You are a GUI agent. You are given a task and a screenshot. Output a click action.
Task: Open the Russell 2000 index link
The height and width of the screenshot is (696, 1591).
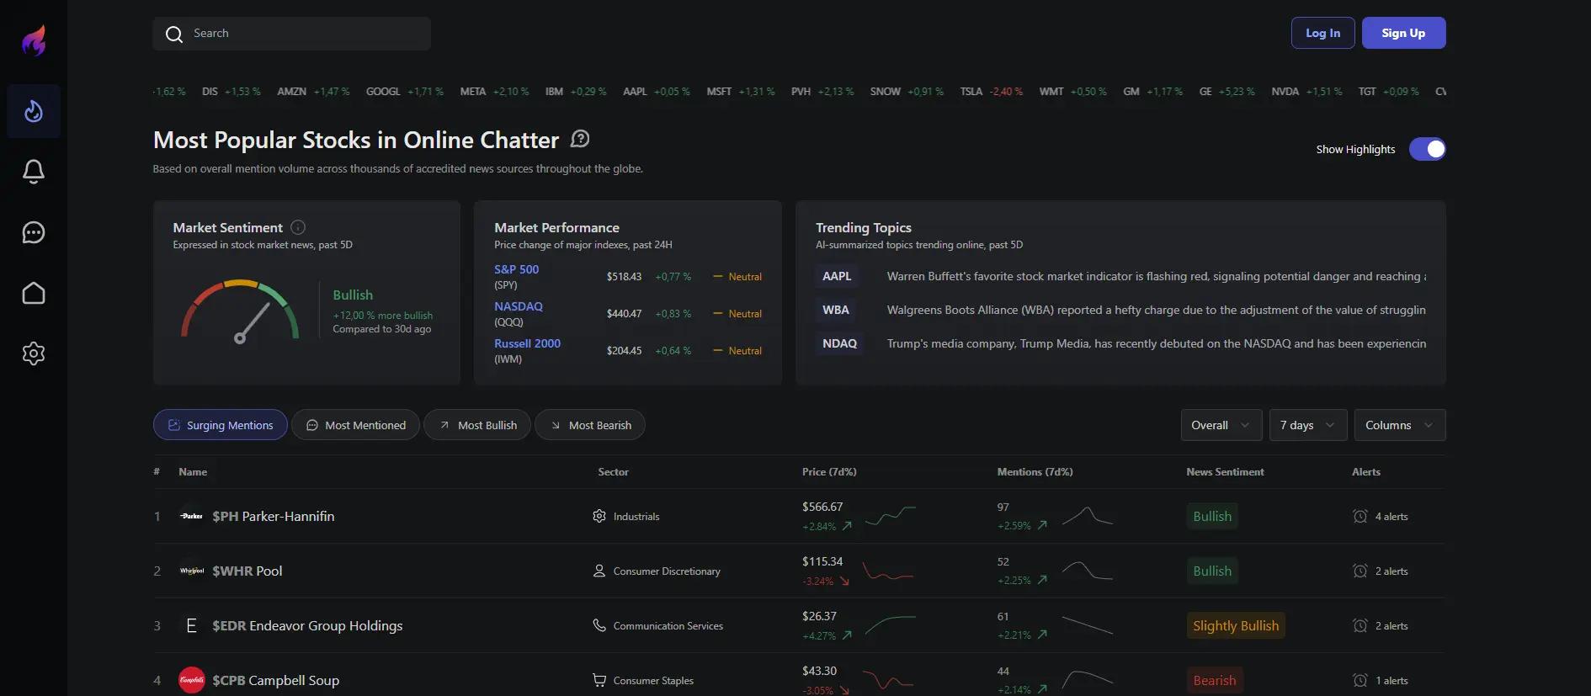coord(527,343)
